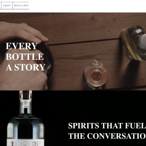Click the orange-sealed glass jar lid
This screenshot has width=146, height=146.
pos(96,76)
